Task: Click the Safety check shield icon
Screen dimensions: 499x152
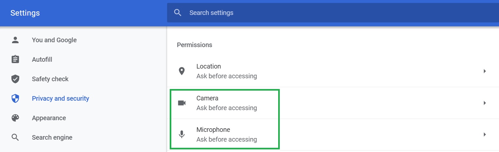Action: tap(15, 79)
